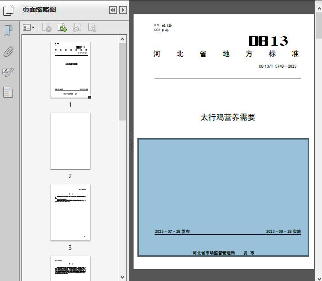Open the Attachments paperclip panel
Image resolution: width=322 pixels, height=281 pixels.
point(8,51)
